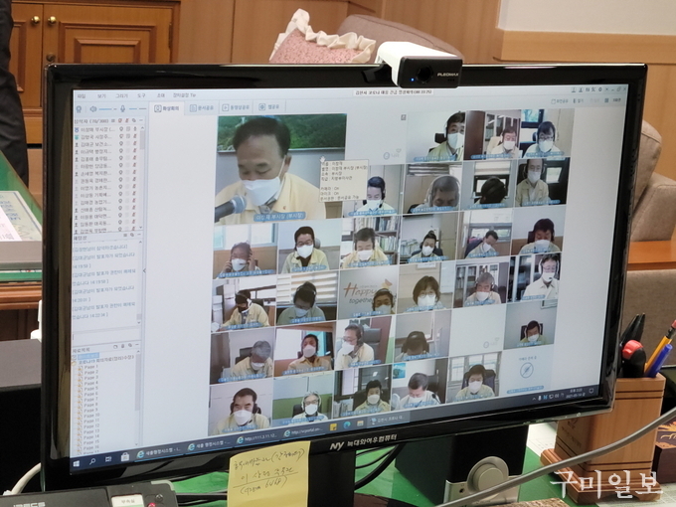Viewport: 676px width, 507px height.
Task: Click the list-view icon in the participant panel header
Action: pyautogui.click(x=113, y=120)
